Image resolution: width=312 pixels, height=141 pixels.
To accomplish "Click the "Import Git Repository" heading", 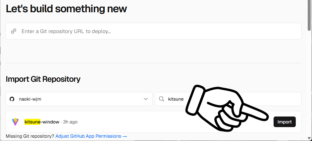I will 43,79.
